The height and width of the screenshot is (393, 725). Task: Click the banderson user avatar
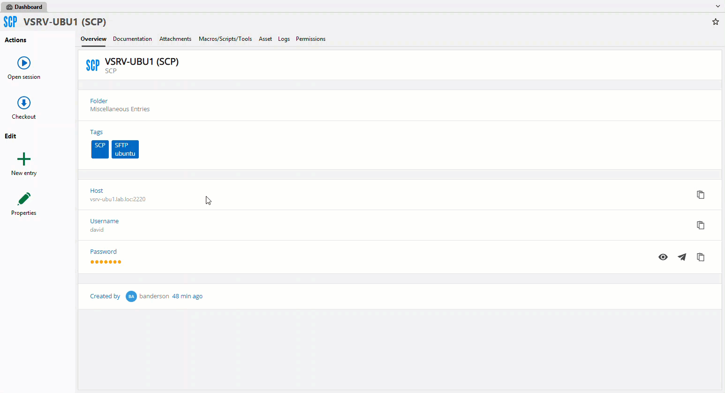click(131, 296)
